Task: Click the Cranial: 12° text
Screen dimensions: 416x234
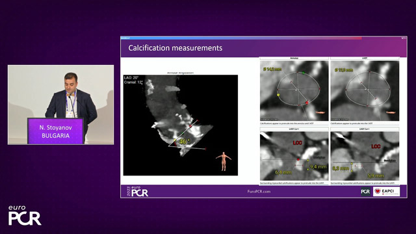Action: coord(133,83)
